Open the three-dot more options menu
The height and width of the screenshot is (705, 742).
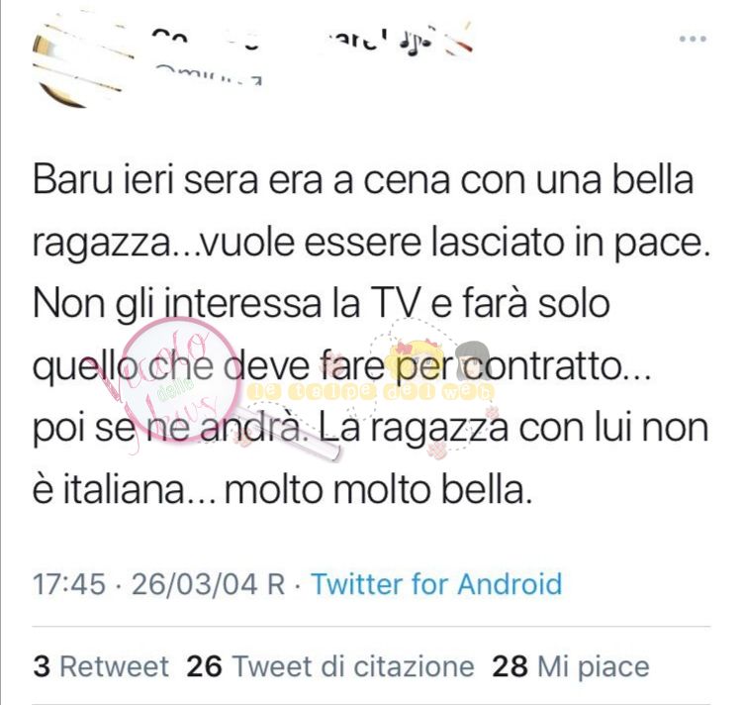pos(693,39)
